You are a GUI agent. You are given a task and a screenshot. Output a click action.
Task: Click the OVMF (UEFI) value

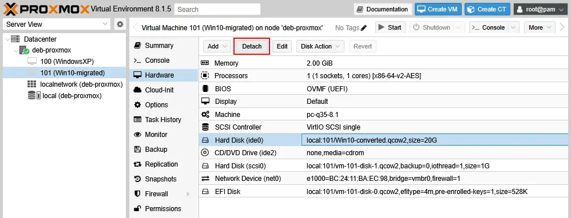coord(328,88)
